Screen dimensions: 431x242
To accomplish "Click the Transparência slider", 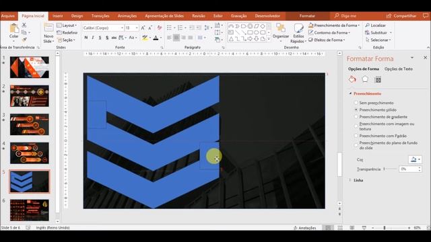I will (391, 169).
